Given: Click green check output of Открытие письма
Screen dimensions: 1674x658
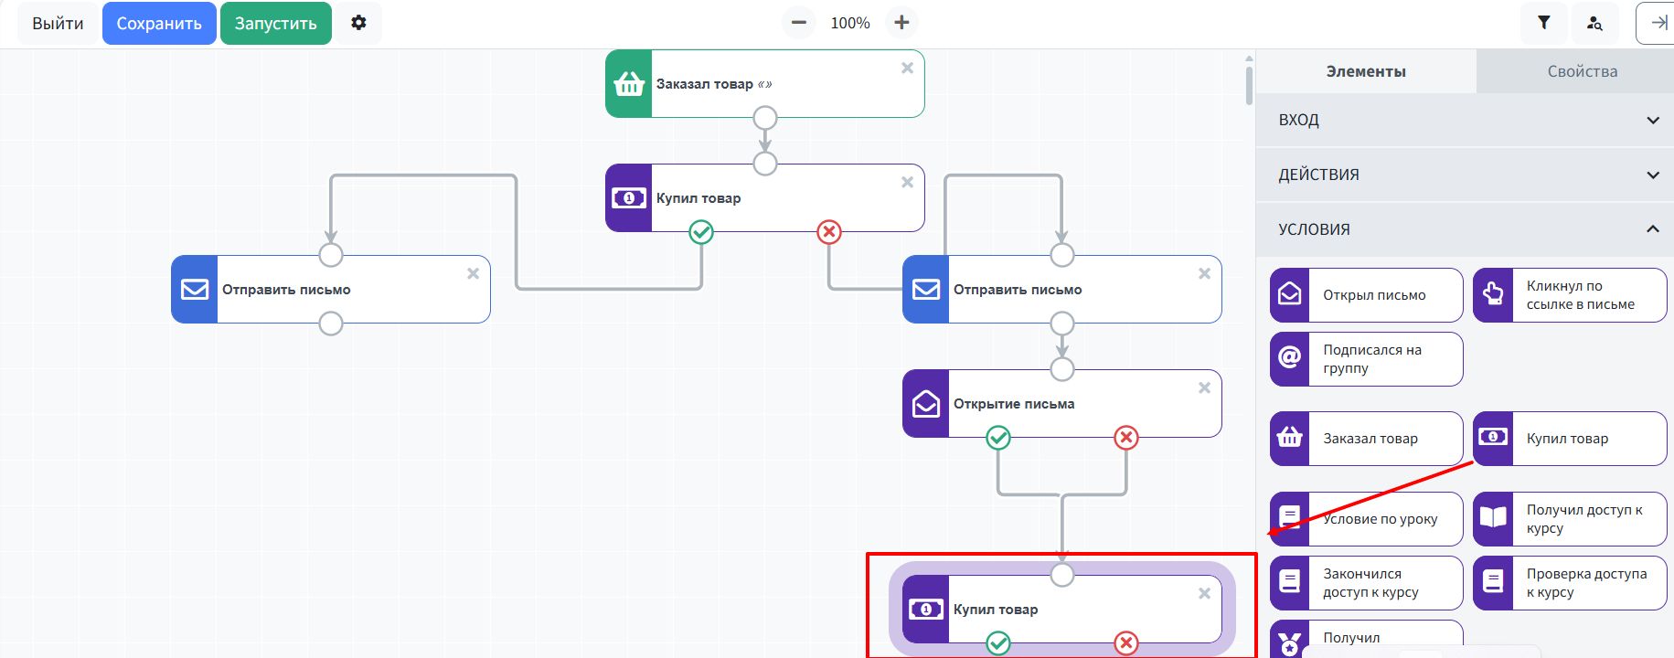Looking at the screenshot, I should 998,438.
